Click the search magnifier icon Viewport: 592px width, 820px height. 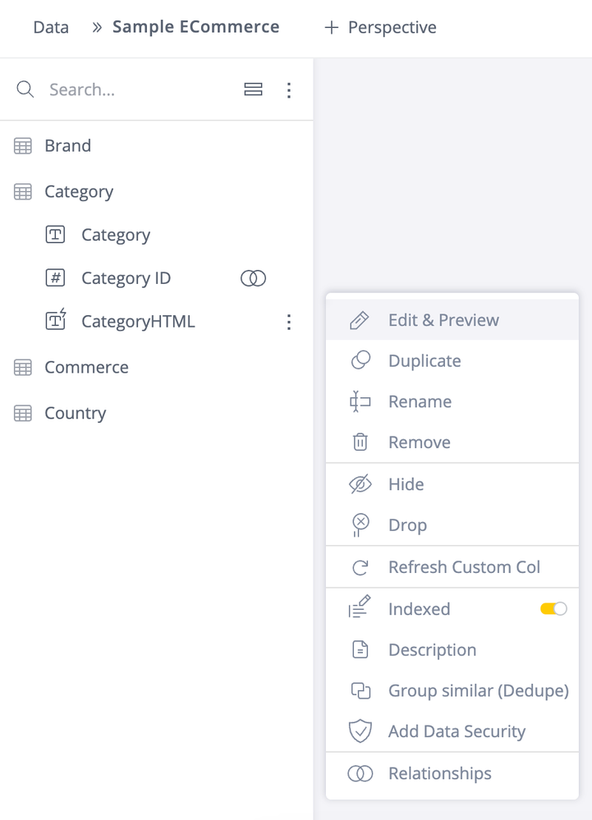[25, 89]
